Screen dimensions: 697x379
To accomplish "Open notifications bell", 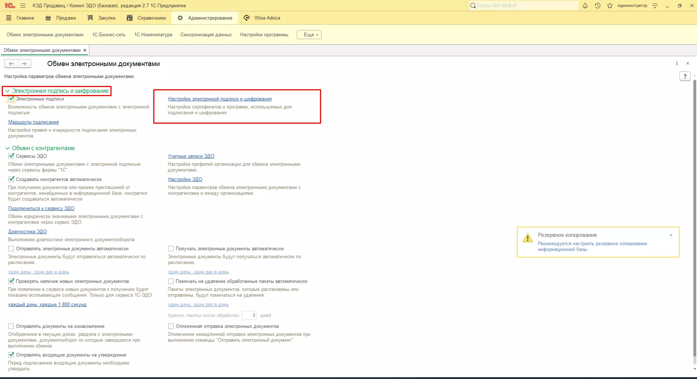I will 585,5.
